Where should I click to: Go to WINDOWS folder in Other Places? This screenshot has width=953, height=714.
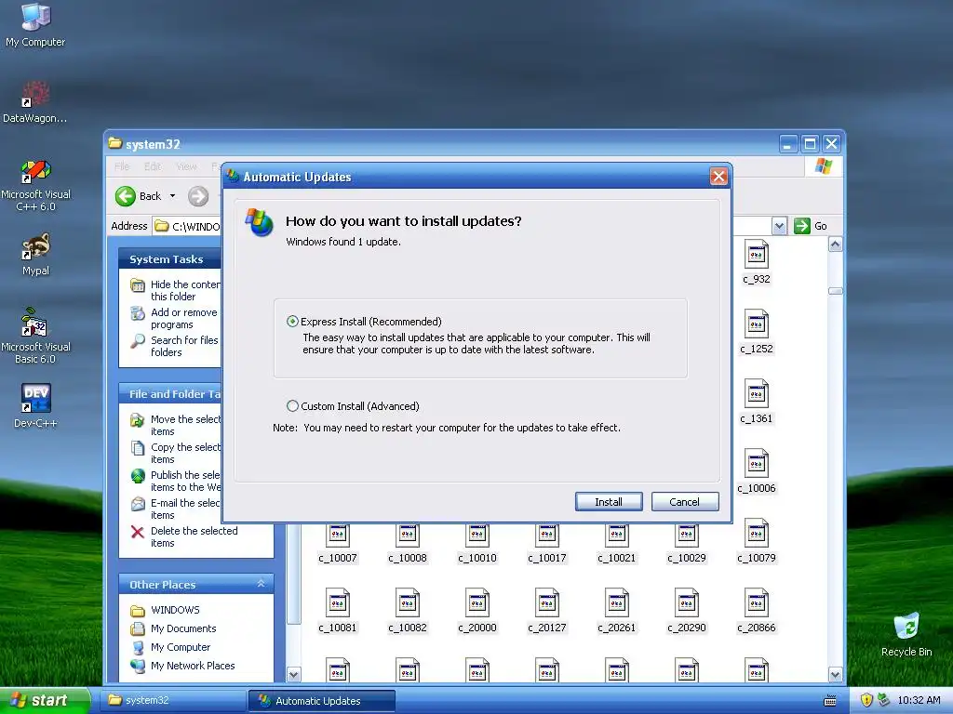166,610
